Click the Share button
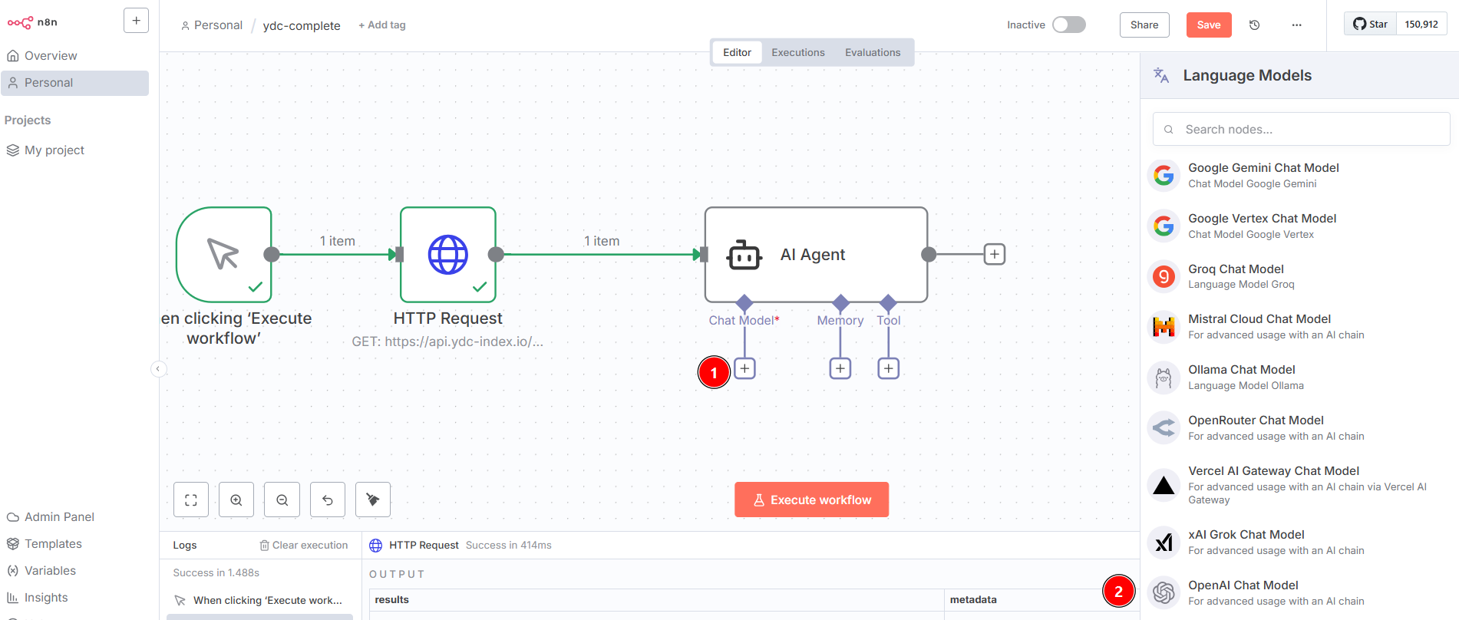The width and height of the screenshot is (1459, 620). click(1144, 25)
